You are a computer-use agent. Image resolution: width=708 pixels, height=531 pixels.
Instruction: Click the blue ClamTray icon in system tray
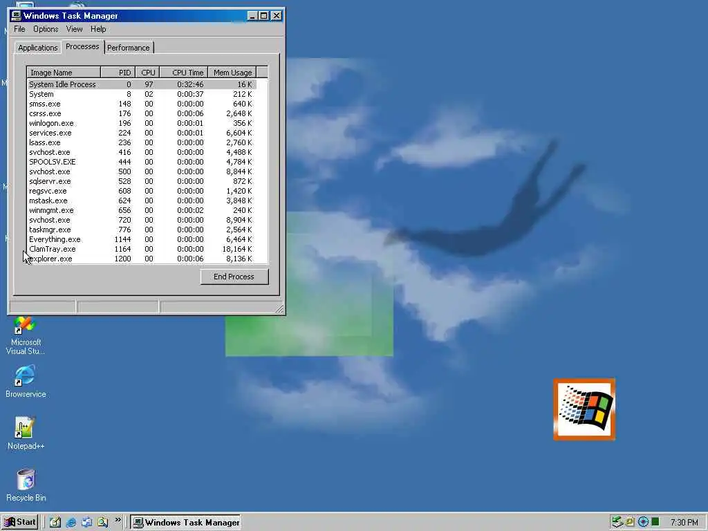click(x=643, y=522)
